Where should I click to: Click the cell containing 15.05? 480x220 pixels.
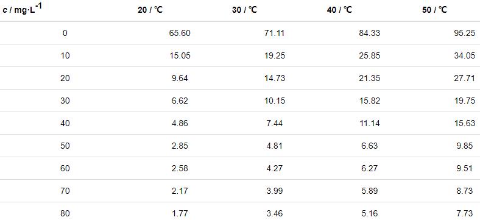[180, 56]
